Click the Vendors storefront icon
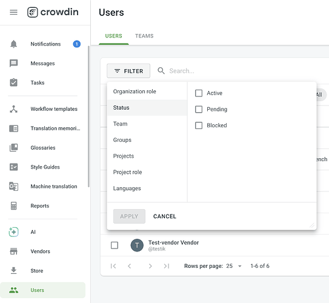329x303 pixels. point(14,251)
